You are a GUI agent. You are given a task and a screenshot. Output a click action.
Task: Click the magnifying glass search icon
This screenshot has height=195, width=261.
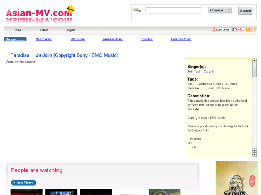coord(137,10)
